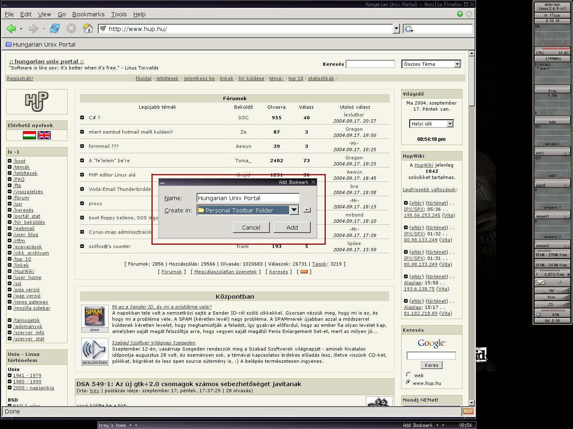Screen dimensions: 573x429
Task: Open the Bejelentések speaker thumbnail
Action: (x=95, y=352)
